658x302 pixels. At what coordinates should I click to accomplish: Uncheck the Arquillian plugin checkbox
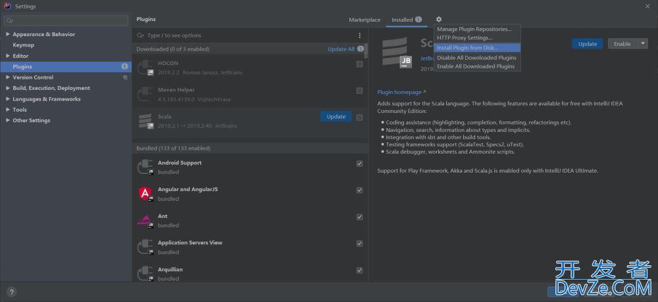[x=360, y=270]
